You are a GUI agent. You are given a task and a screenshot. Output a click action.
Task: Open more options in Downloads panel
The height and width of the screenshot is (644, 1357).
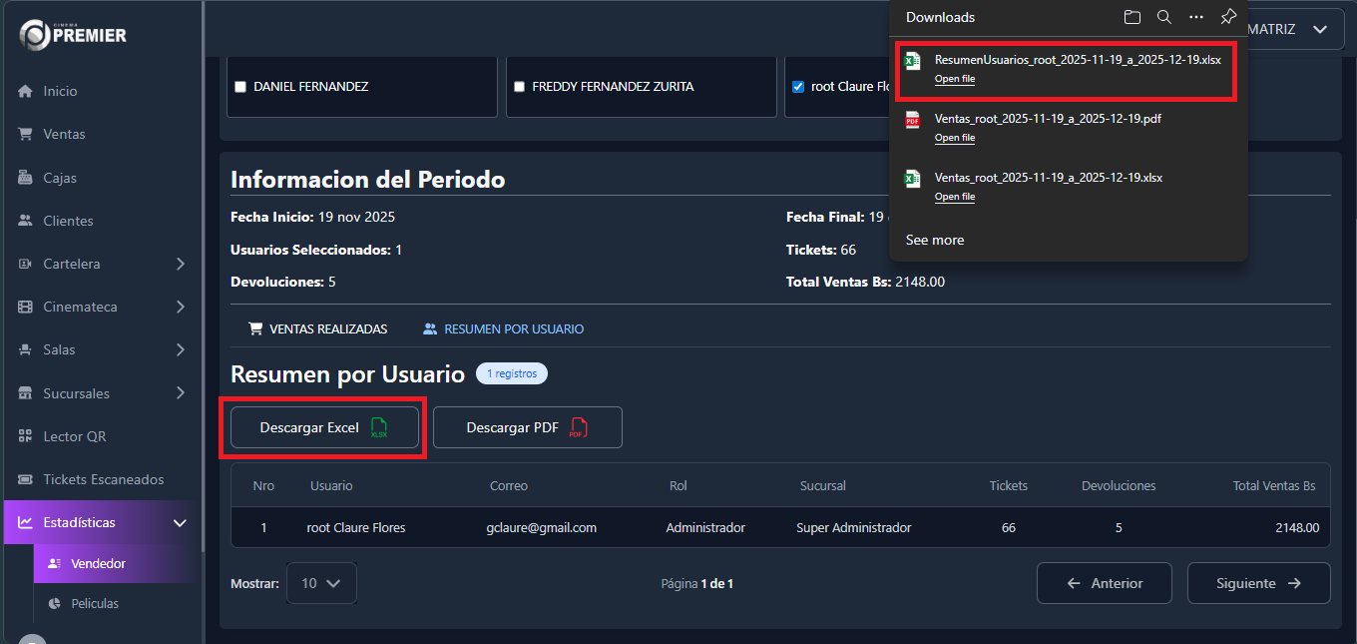tap(1196, 17)
